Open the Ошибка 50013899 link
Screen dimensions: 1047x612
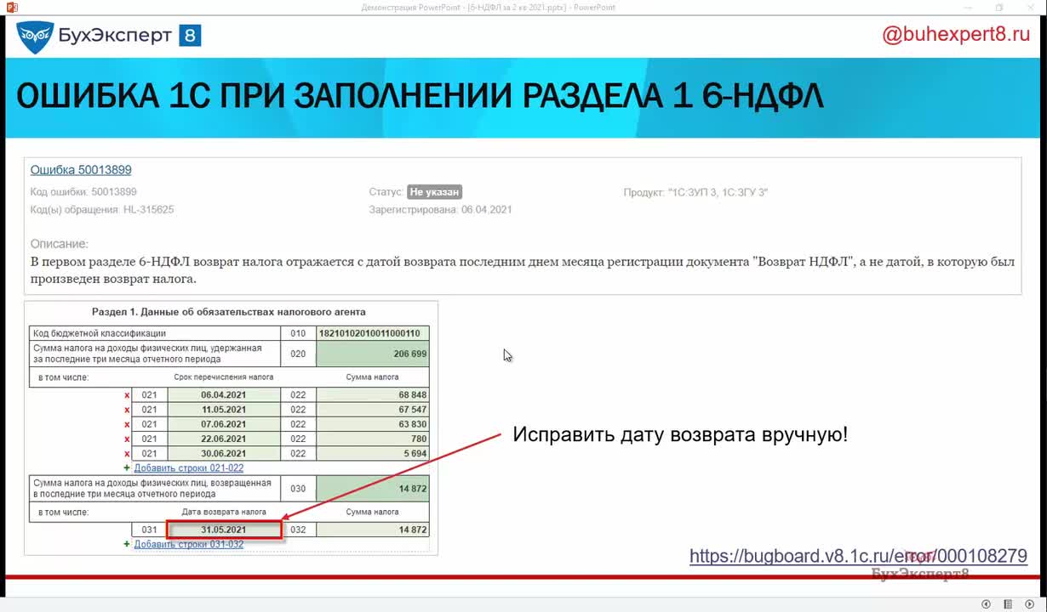(x=81, y=170)
